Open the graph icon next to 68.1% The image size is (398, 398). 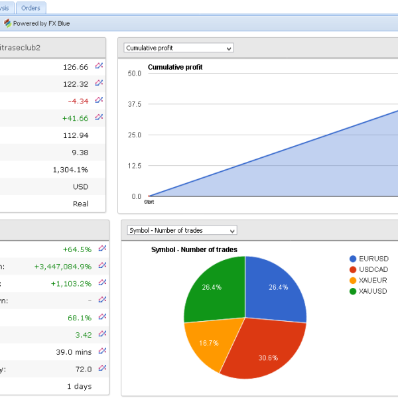tap(102, 317)
